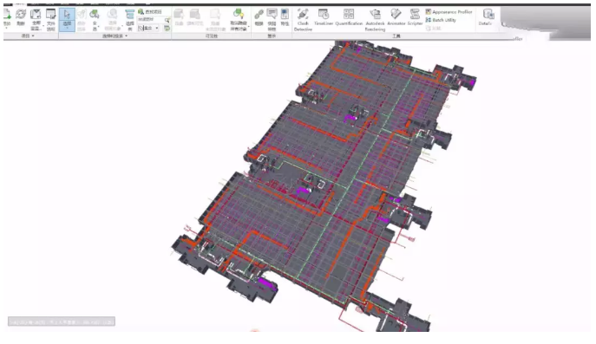This screenshot has width=596, height=344.
Task: Click the greyed Hide icon
Action: tap(179, 15)
